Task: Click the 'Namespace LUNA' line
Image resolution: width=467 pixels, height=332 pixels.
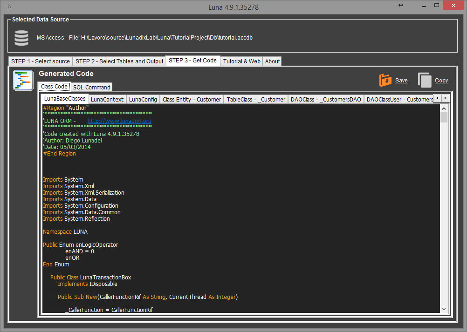Action: (65, 232)
